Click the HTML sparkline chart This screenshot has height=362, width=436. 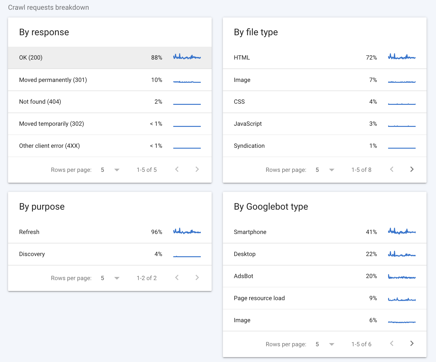[x=402, y=56]
